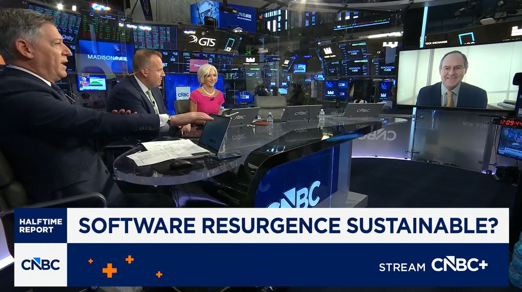
Task: Click the CNBC+ logo beside STREAM
Action: 459,264
